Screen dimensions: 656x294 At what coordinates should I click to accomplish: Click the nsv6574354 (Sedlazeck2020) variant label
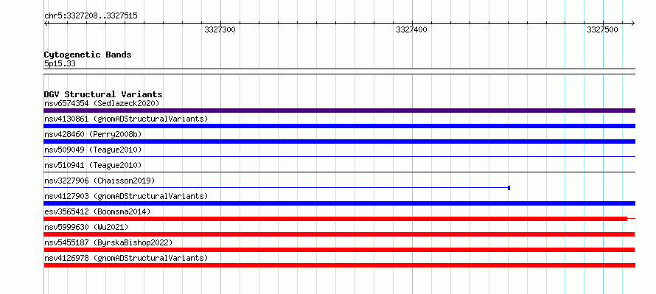point(102,103)
